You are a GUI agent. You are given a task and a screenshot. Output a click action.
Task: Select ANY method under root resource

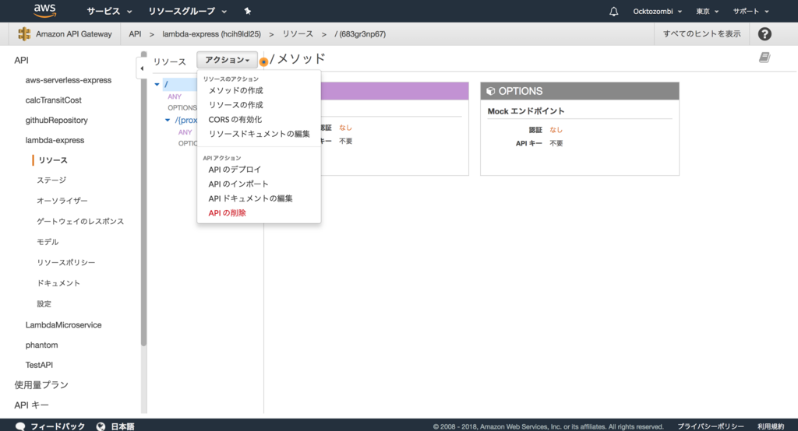[x=175, y=96]
